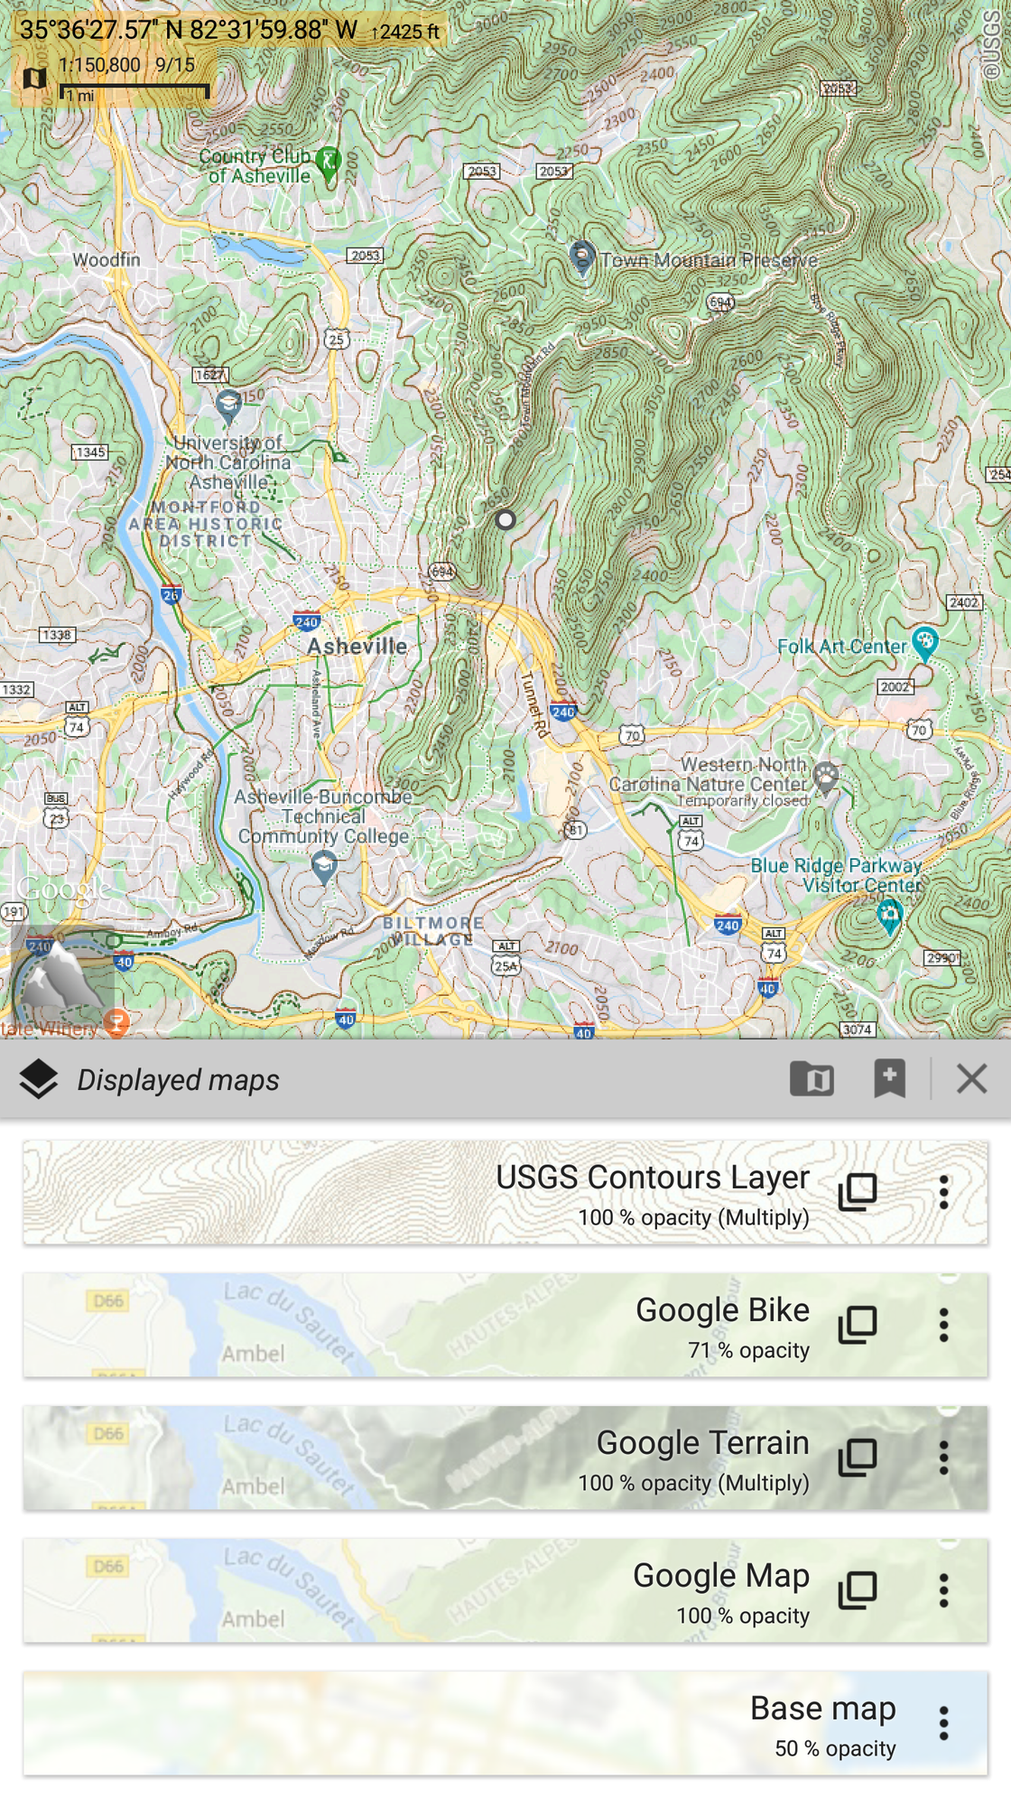Open the Google Map three-dot menu

943,1590
